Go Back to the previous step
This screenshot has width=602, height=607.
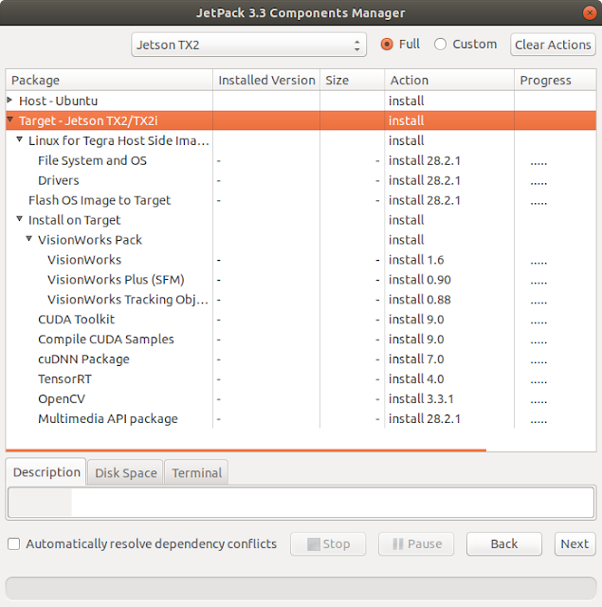(x=504, y=543)
